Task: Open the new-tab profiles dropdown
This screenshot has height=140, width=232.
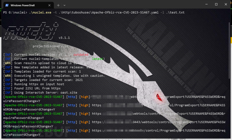Action: [65, 5]
